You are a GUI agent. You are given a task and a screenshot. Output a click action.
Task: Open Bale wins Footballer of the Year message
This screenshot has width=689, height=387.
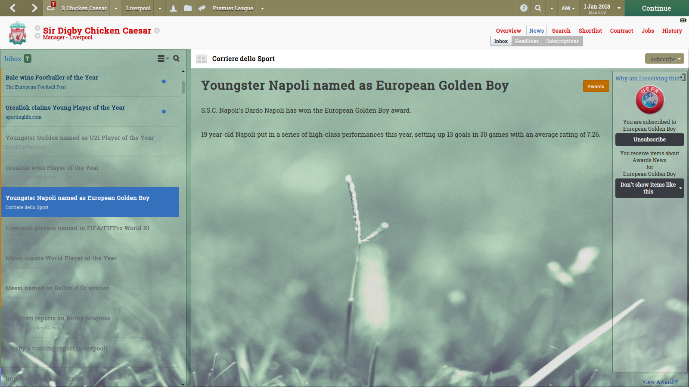[90, 82]
